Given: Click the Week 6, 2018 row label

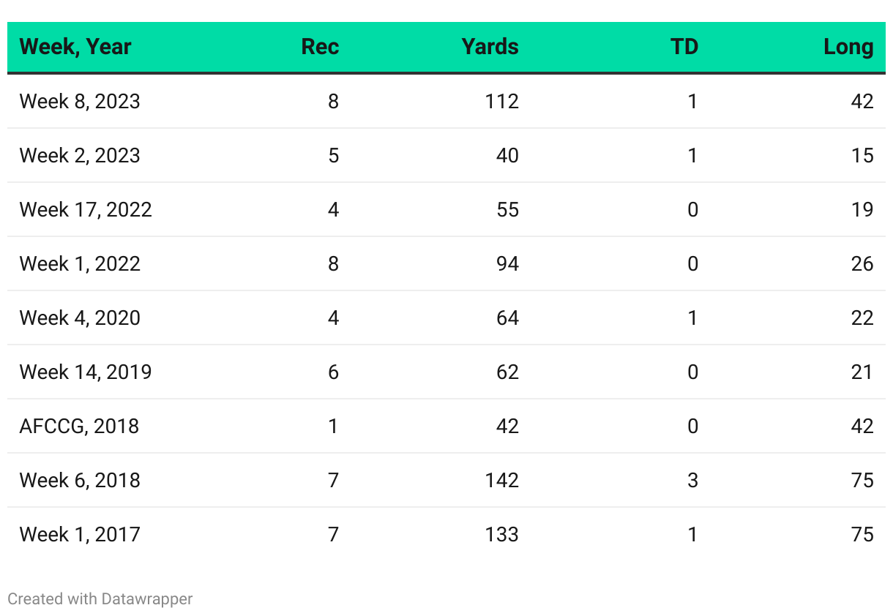Looking at the screenshot, I should click(x=80, y=480).
